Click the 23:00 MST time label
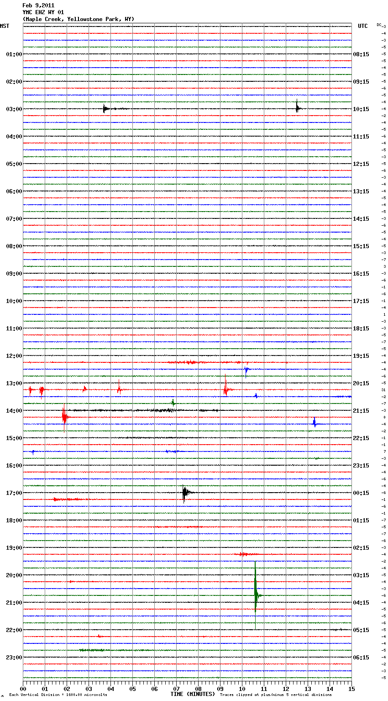 [x=14, y=658]
